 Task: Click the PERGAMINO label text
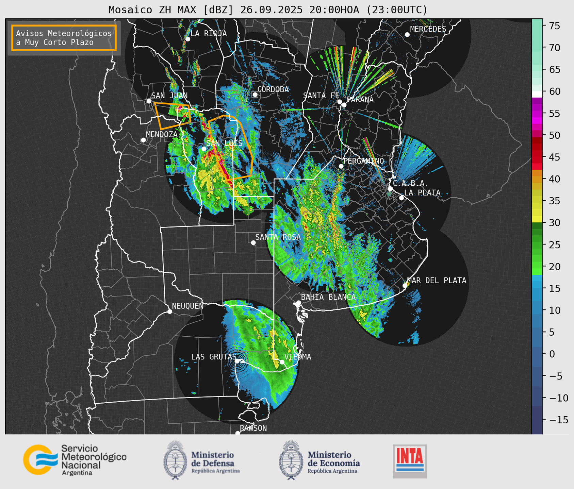pos(363,161)
